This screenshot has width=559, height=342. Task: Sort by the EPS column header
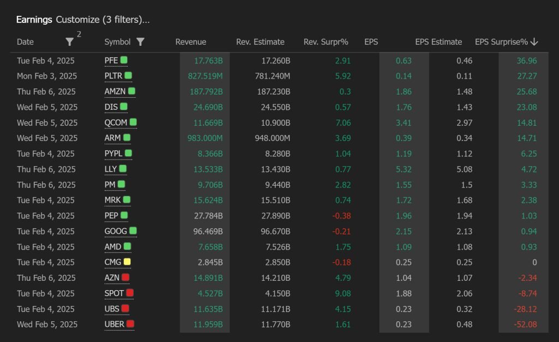coord(371,42)
